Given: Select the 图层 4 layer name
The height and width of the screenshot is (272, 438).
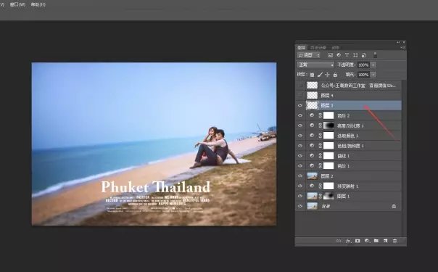Looking at the screenshot, I should click(327, 96).
